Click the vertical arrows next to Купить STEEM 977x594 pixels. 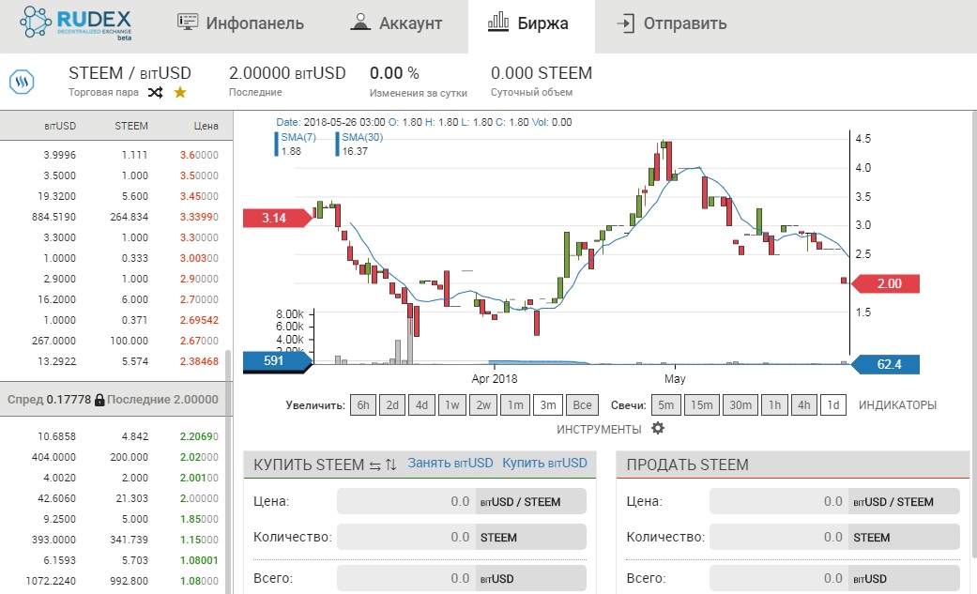[x=390, y=465]
